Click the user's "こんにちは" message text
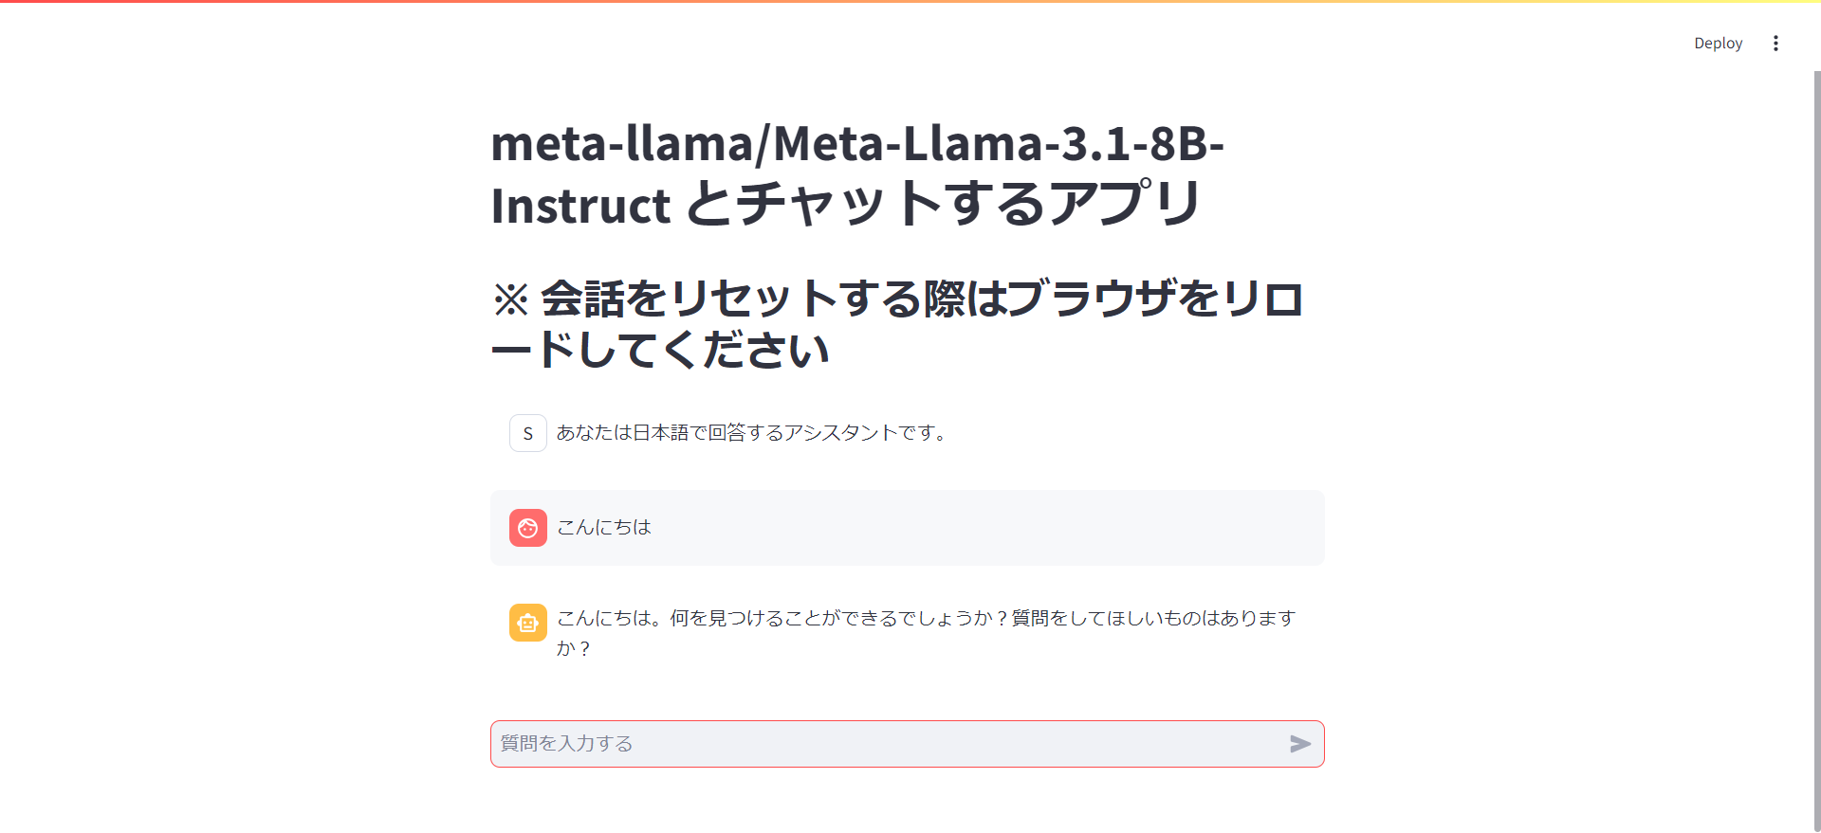This screenshot has height=833, width=1821. pyautogui.click(x=604, y=527)
